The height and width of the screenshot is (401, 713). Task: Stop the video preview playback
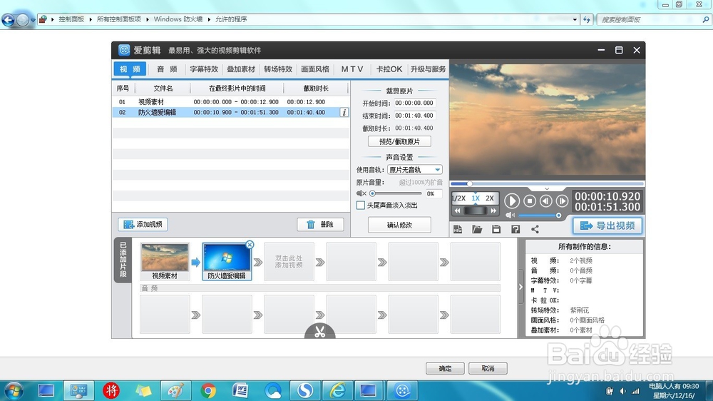point(529,200)
